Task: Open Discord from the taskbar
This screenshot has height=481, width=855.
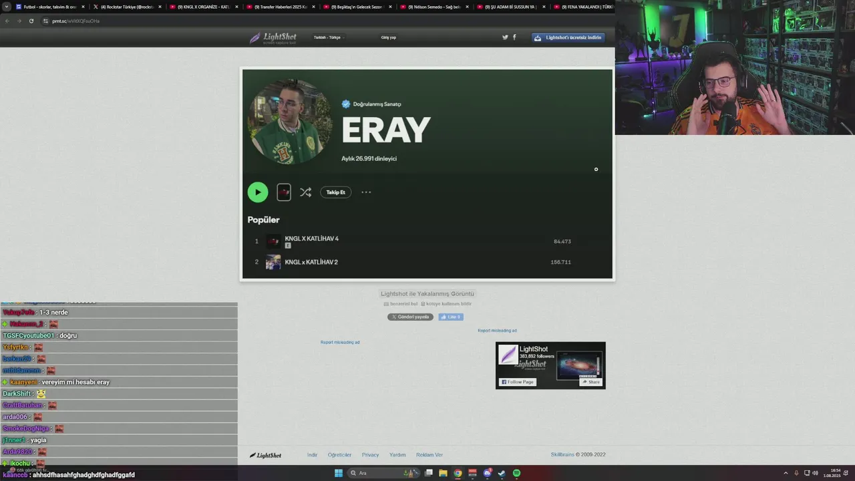Action: [487, 473]
